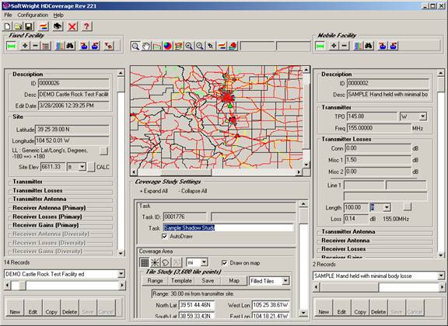Viewport: 448px width, 326px height.
Task: Click the binoculars icon in Fixed Facility toolbar
Action: pos(70,46)
